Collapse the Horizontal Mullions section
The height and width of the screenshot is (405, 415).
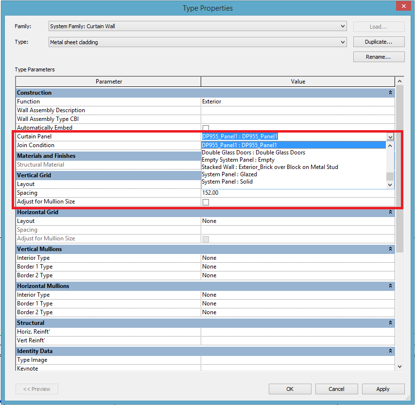(x=390, y=286)
